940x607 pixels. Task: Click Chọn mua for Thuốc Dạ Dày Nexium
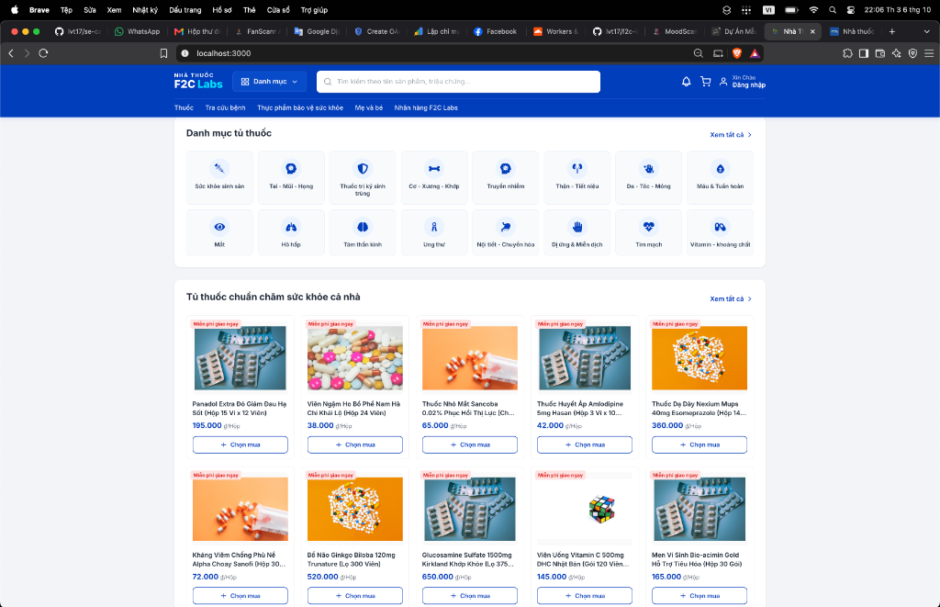click(699, 445)
